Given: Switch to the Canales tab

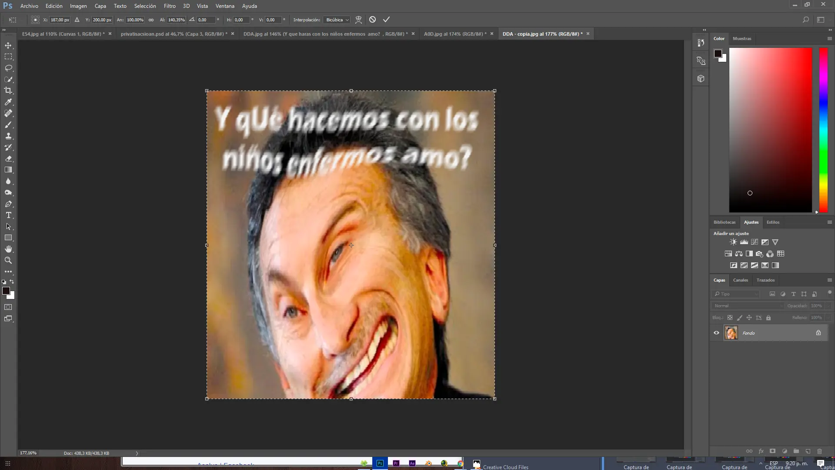Looking at the screenshot, I should pyautogui.click(x=740, y=280).
